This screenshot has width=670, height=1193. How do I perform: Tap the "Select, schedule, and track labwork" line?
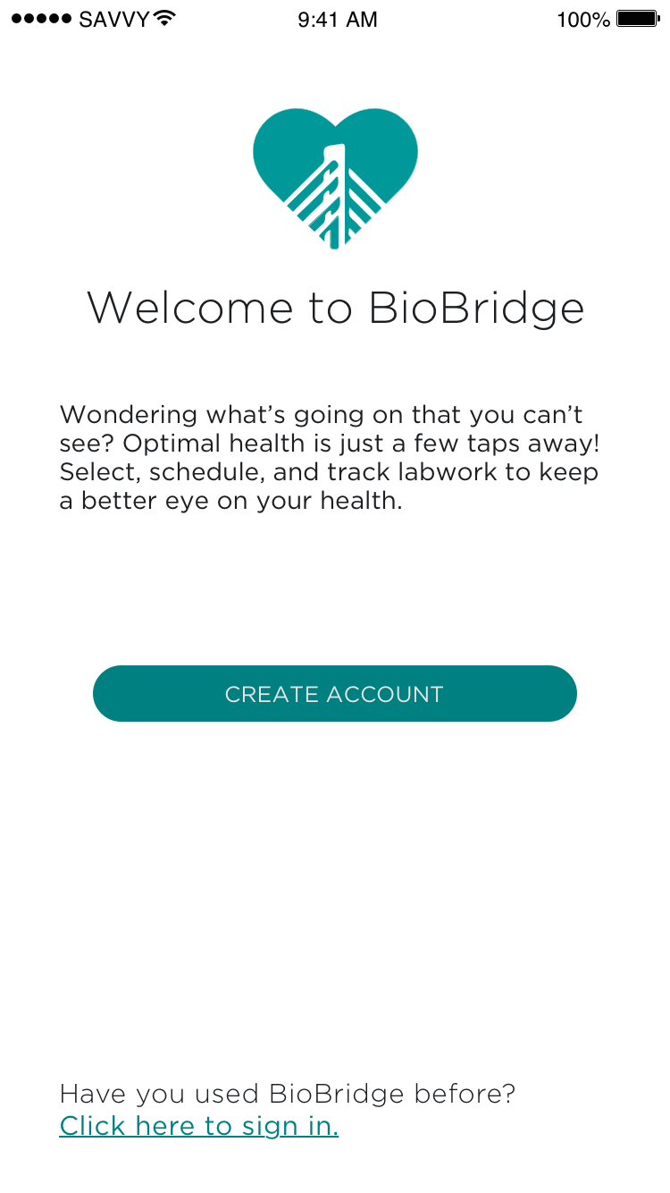coord(329,472)
